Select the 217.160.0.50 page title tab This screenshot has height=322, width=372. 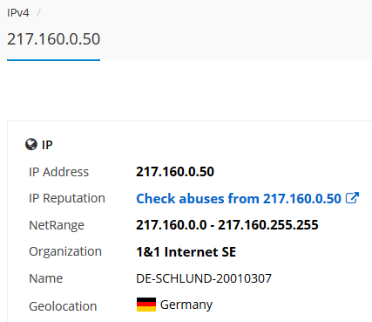(x=53, y=39)
